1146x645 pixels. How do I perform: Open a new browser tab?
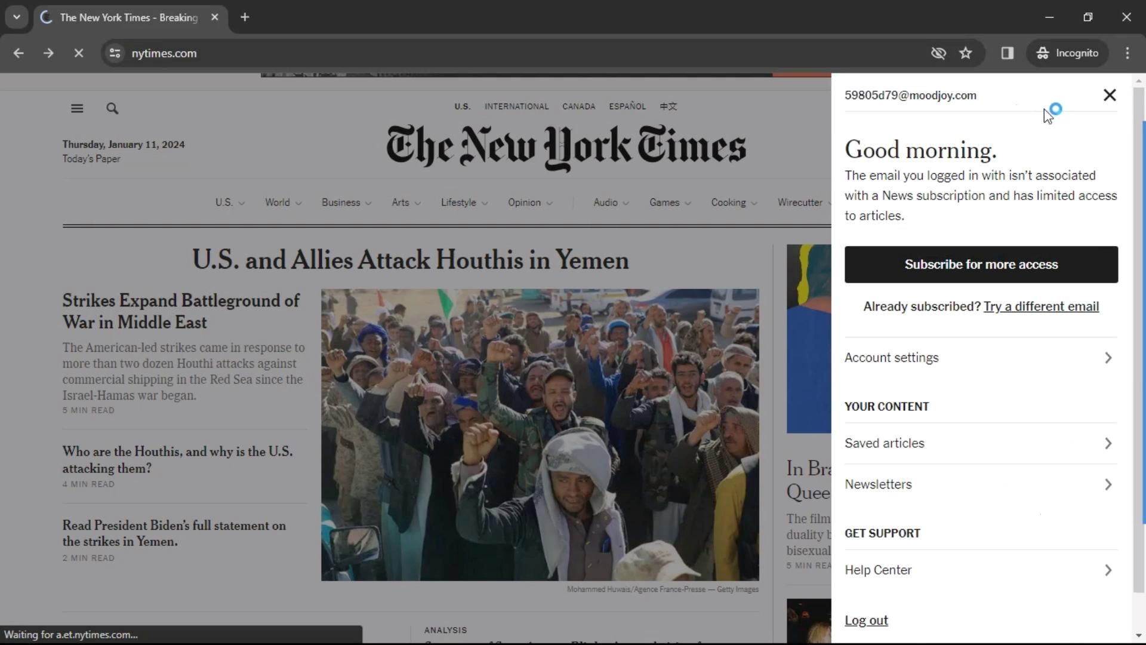tap(245, 17)
